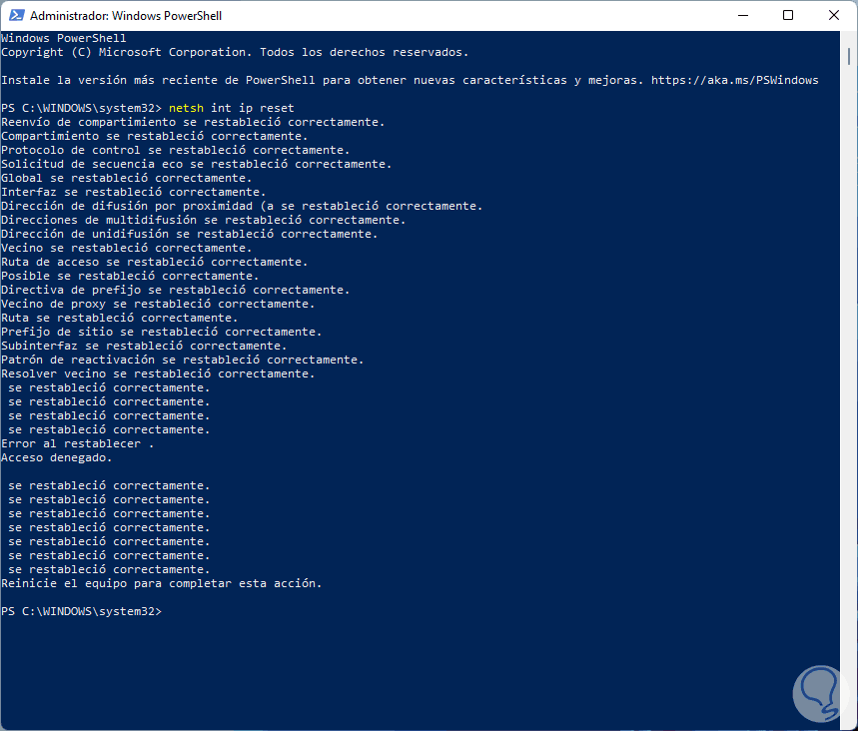Screen dimensions: 858x731
Task: Click the 'netsh int ip reset' command text
Action: pos(232,108)
